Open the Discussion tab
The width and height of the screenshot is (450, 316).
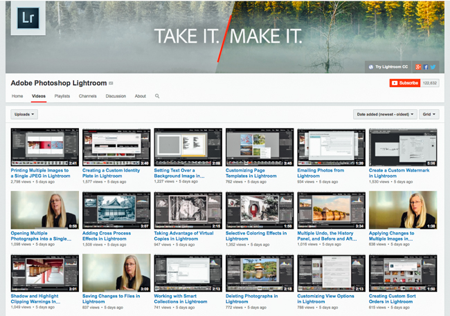pyautogui.click(x=116, y=96)
